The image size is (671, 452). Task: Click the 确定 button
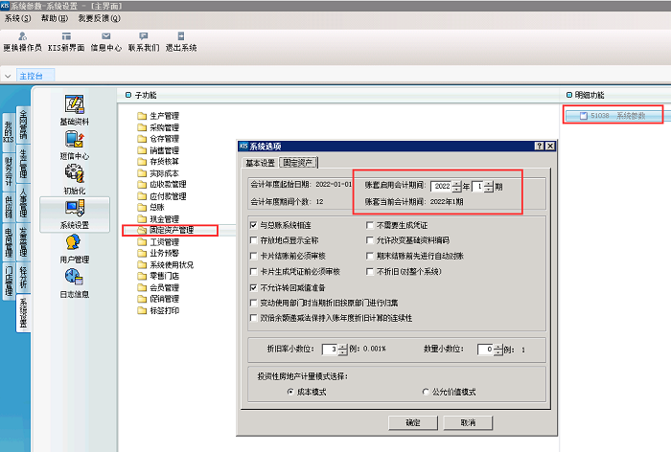coord(412,421)
